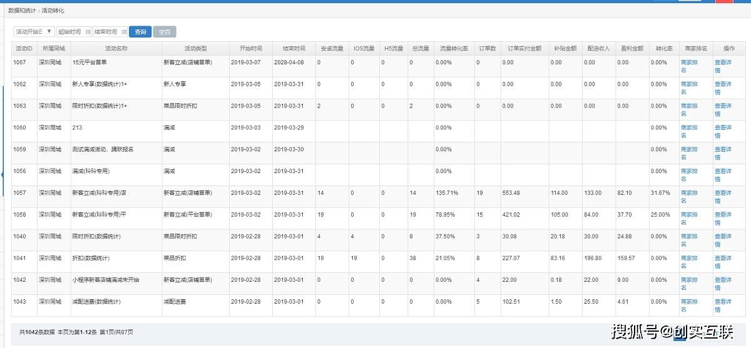
Task: Click the gray 重置 button
Action: point(165,32)
